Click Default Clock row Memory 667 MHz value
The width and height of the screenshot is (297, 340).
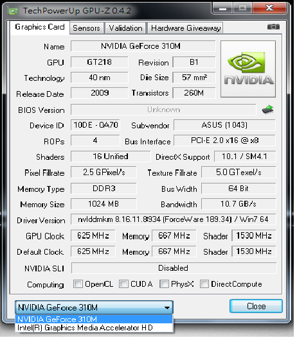pyautogui.click(x=174, y=251)
